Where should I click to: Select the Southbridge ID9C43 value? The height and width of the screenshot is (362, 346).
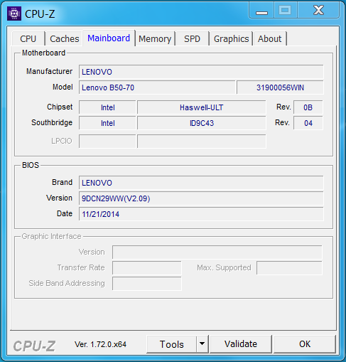click(202, 123)
